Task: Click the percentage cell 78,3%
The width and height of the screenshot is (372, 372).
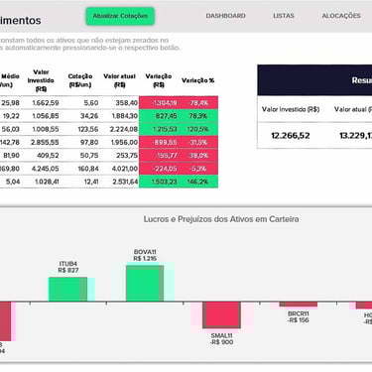Action: click(198, 116)
